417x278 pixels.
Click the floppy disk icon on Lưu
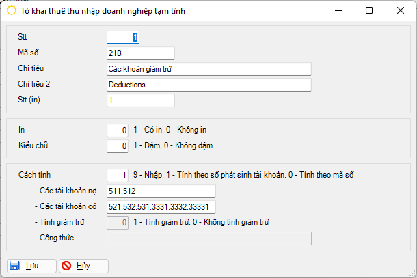tap(15, 266)
